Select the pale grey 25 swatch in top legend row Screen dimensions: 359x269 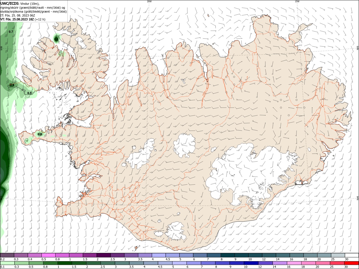[x=338, y=255]
